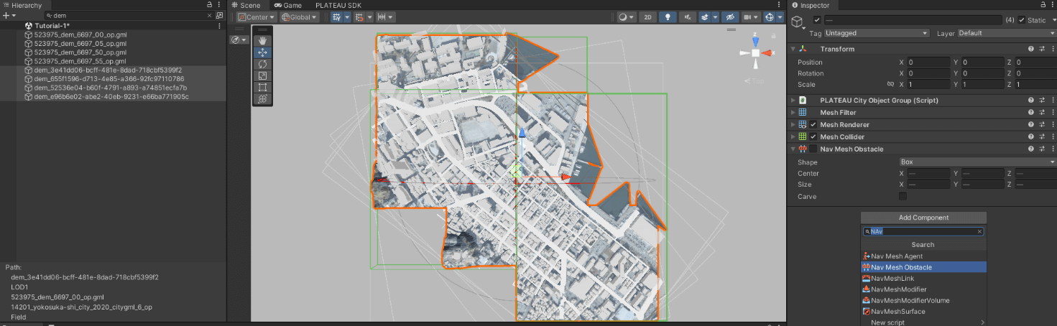Enable the Nav Mesh Obstacle checkbox
Screen dimensions: 1057x326
point(813,149)
